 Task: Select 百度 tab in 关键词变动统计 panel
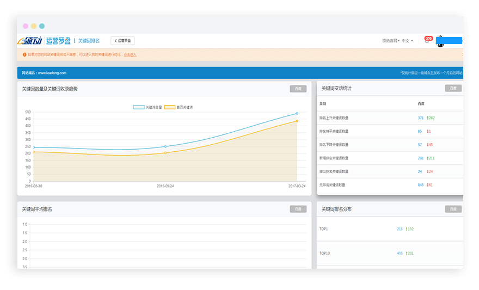[x=453, y=88]
